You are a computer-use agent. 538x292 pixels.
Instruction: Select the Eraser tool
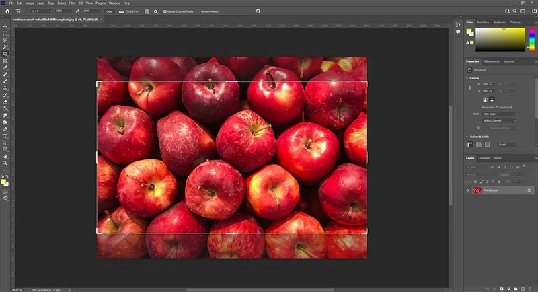5,102
